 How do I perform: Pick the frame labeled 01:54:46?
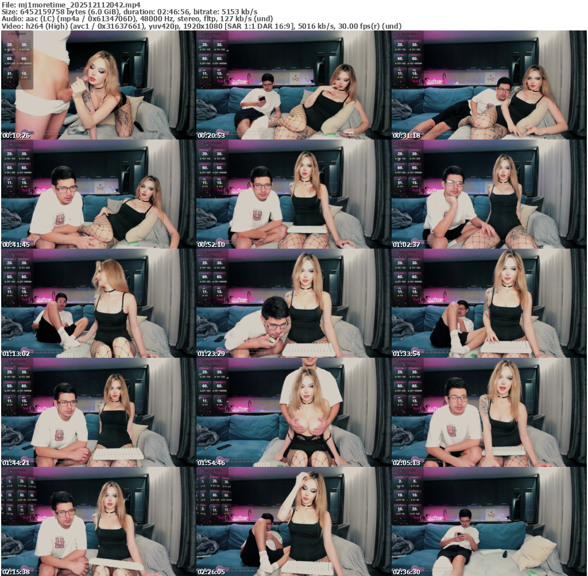click(293, 412)
